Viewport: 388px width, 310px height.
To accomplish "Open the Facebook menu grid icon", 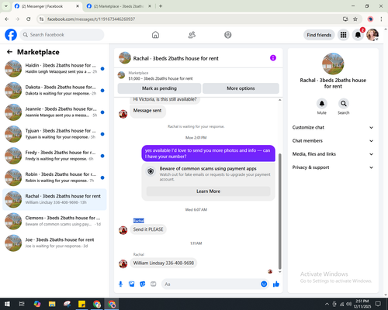I will pyautogui.click(x=343, y=35).
